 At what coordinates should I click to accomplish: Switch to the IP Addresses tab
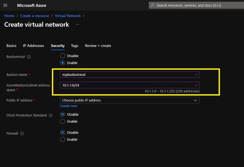point(34,46)
